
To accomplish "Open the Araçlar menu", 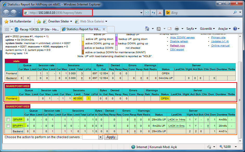I will pyautogui.click(x=224, y=29).
